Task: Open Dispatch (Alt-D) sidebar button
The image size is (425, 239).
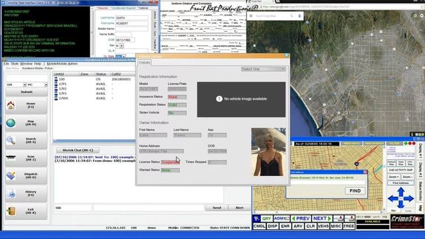Action: point(26,176)
